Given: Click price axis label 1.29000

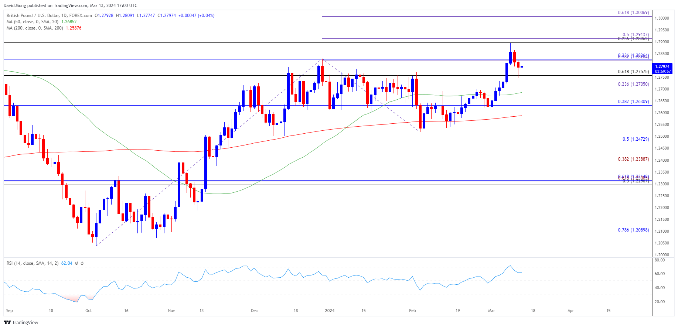Looking at the screenshot, I should 662,42.
